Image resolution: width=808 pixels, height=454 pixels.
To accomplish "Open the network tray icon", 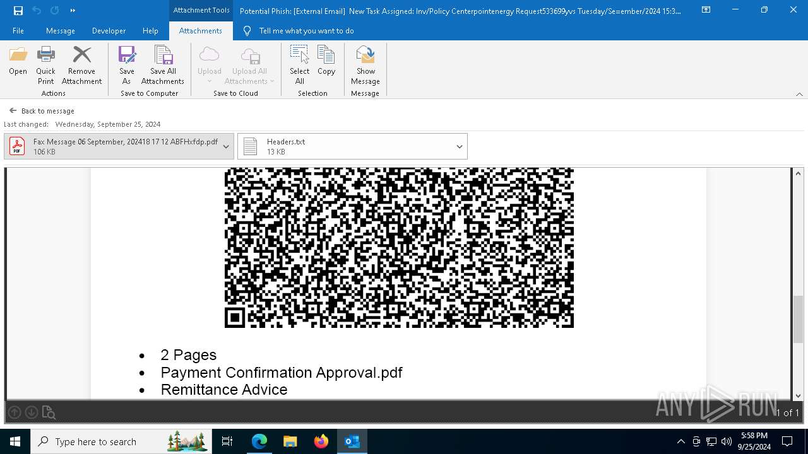I will [x=711, y=441].
